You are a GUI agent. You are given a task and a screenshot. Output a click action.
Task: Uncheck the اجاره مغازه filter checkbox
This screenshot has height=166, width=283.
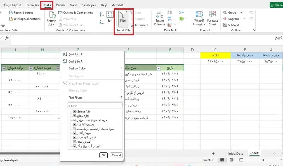74,116
